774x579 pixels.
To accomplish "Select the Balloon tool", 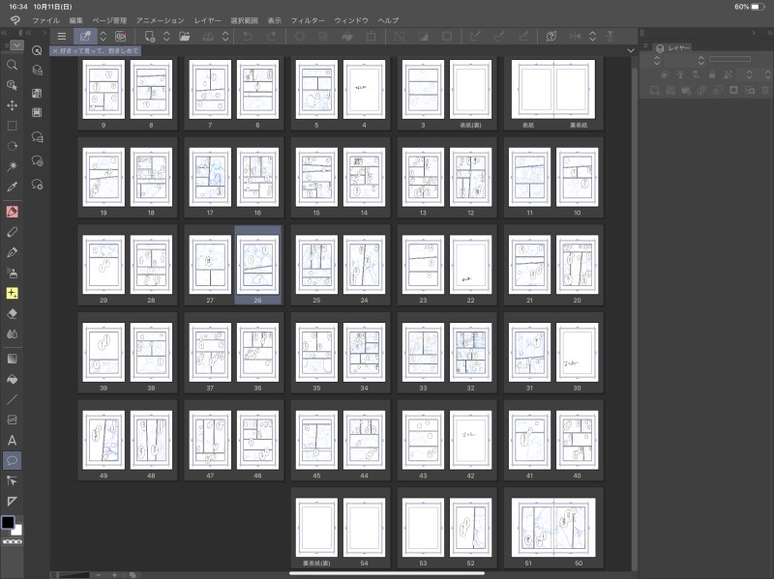I will click(12, 461).
